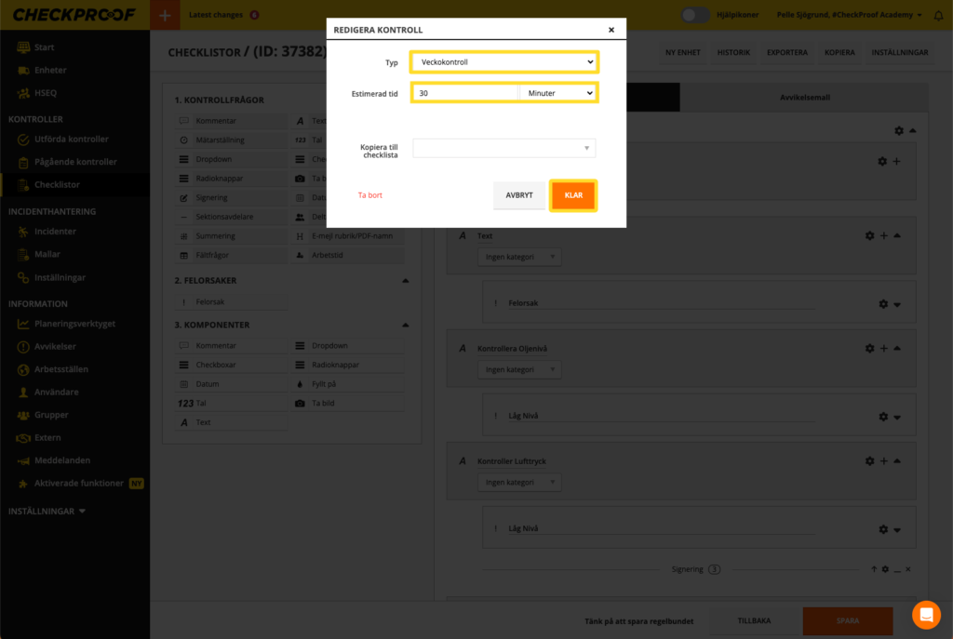The image size is (953, 639).
Task: Click the orange plus icon in header
Action: (165, 15)
